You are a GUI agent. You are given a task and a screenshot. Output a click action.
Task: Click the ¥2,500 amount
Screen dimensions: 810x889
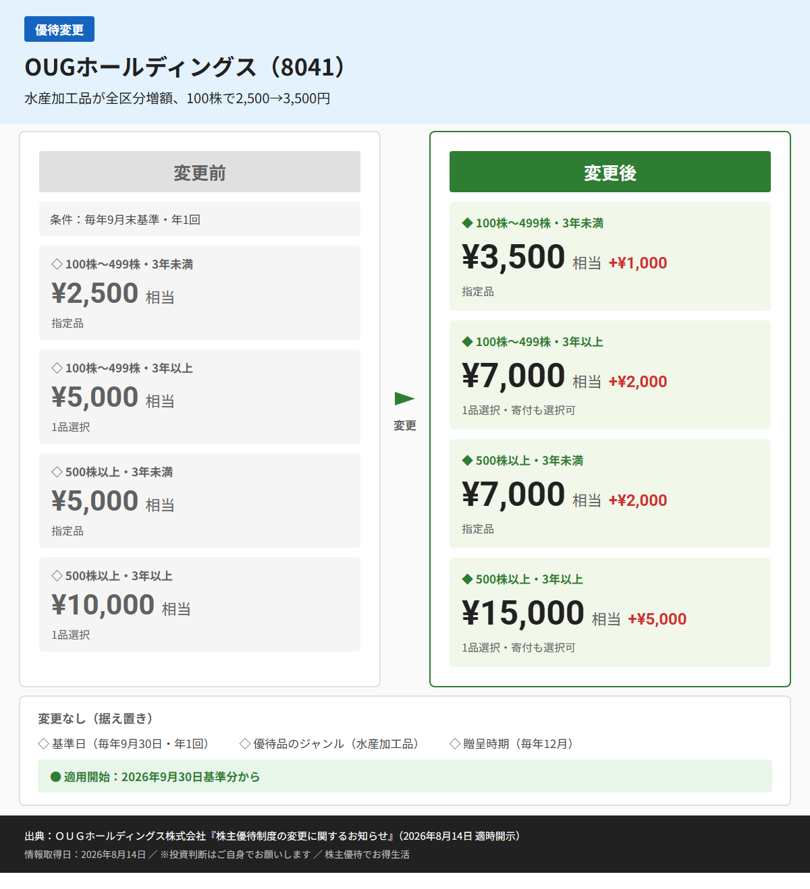tap(95, 293)
